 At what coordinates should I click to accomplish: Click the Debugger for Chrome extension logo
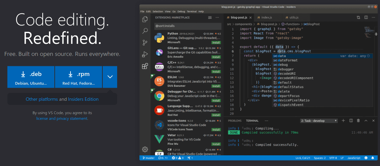(x=159, y=96)
